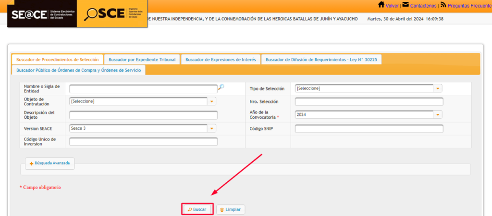Expand Búsqueda Avanzada section
Image resolution: width=492 pixels, height=216 pixels.
[x=50, y=164]
